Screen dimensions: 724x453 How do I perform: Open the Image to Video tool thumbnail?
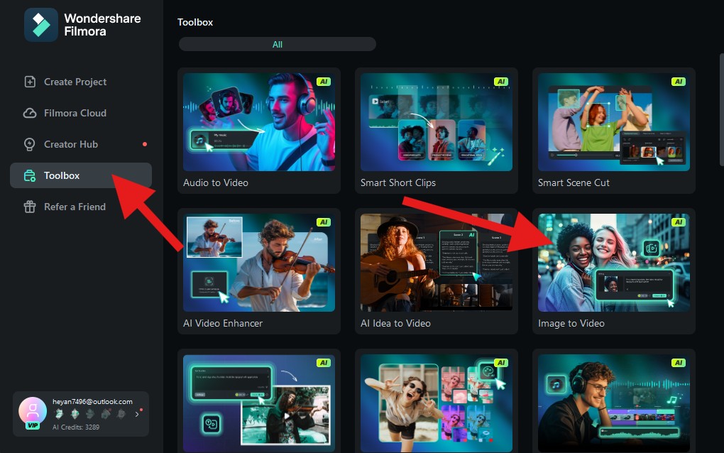click(614, 262)
